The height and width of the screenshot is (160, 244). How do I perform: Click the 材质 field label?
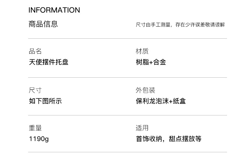142,51
